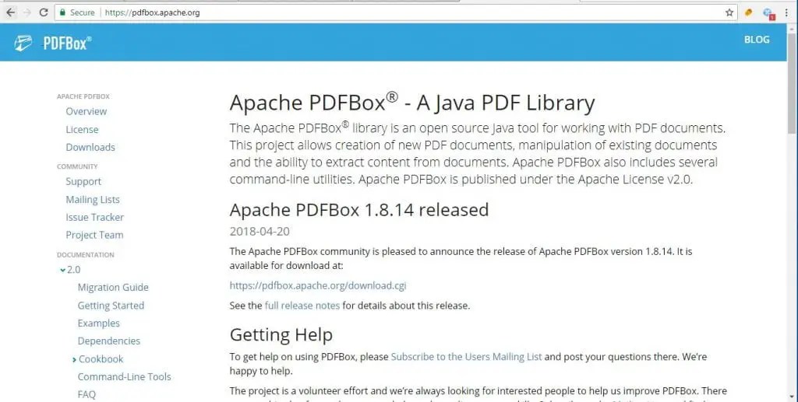Click the page vertical scrollbar thumb
The height and width of the screenshot is (402, 798).
(x=792, y=84)
